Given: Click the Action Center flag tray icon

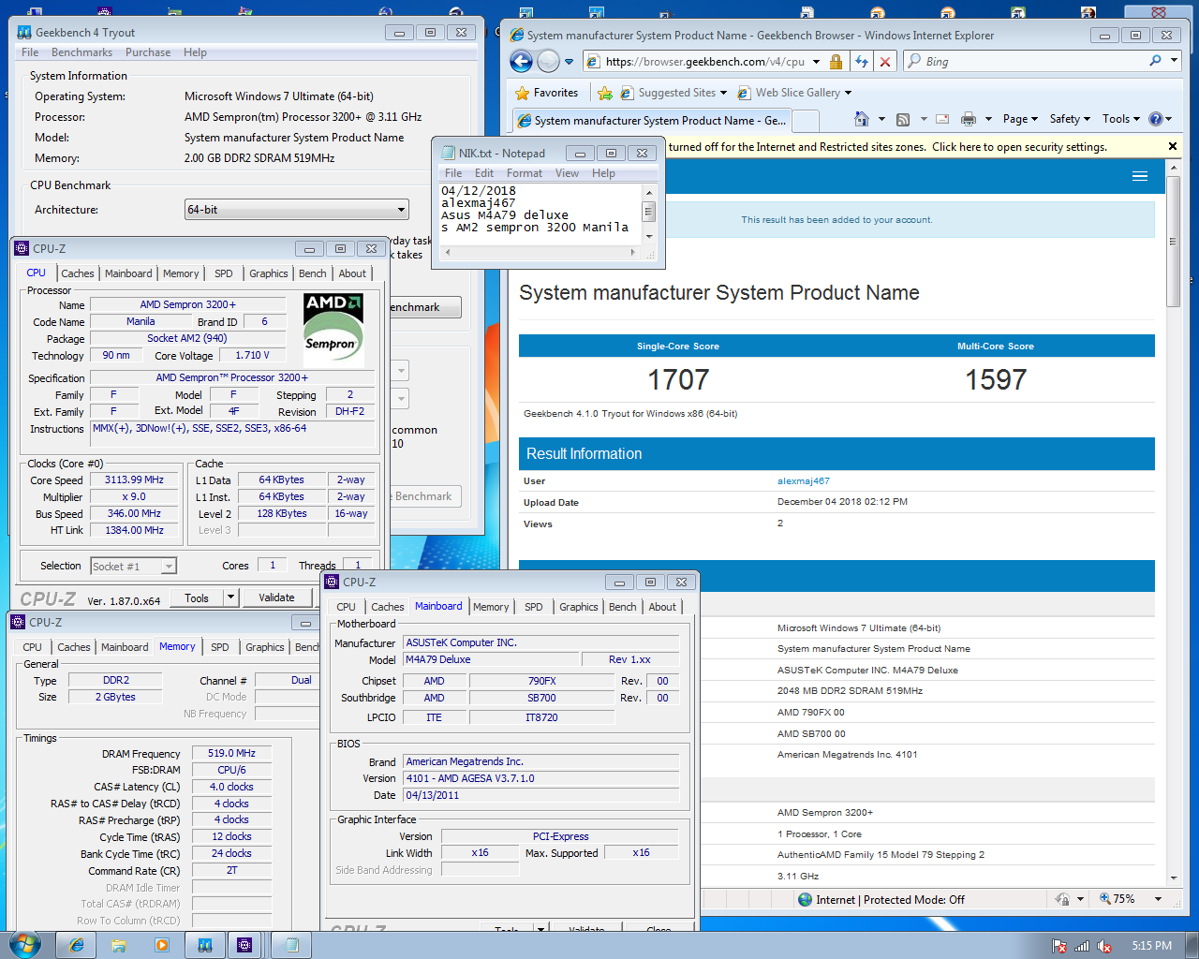Looking at the screenshot, I should 1058,946.
